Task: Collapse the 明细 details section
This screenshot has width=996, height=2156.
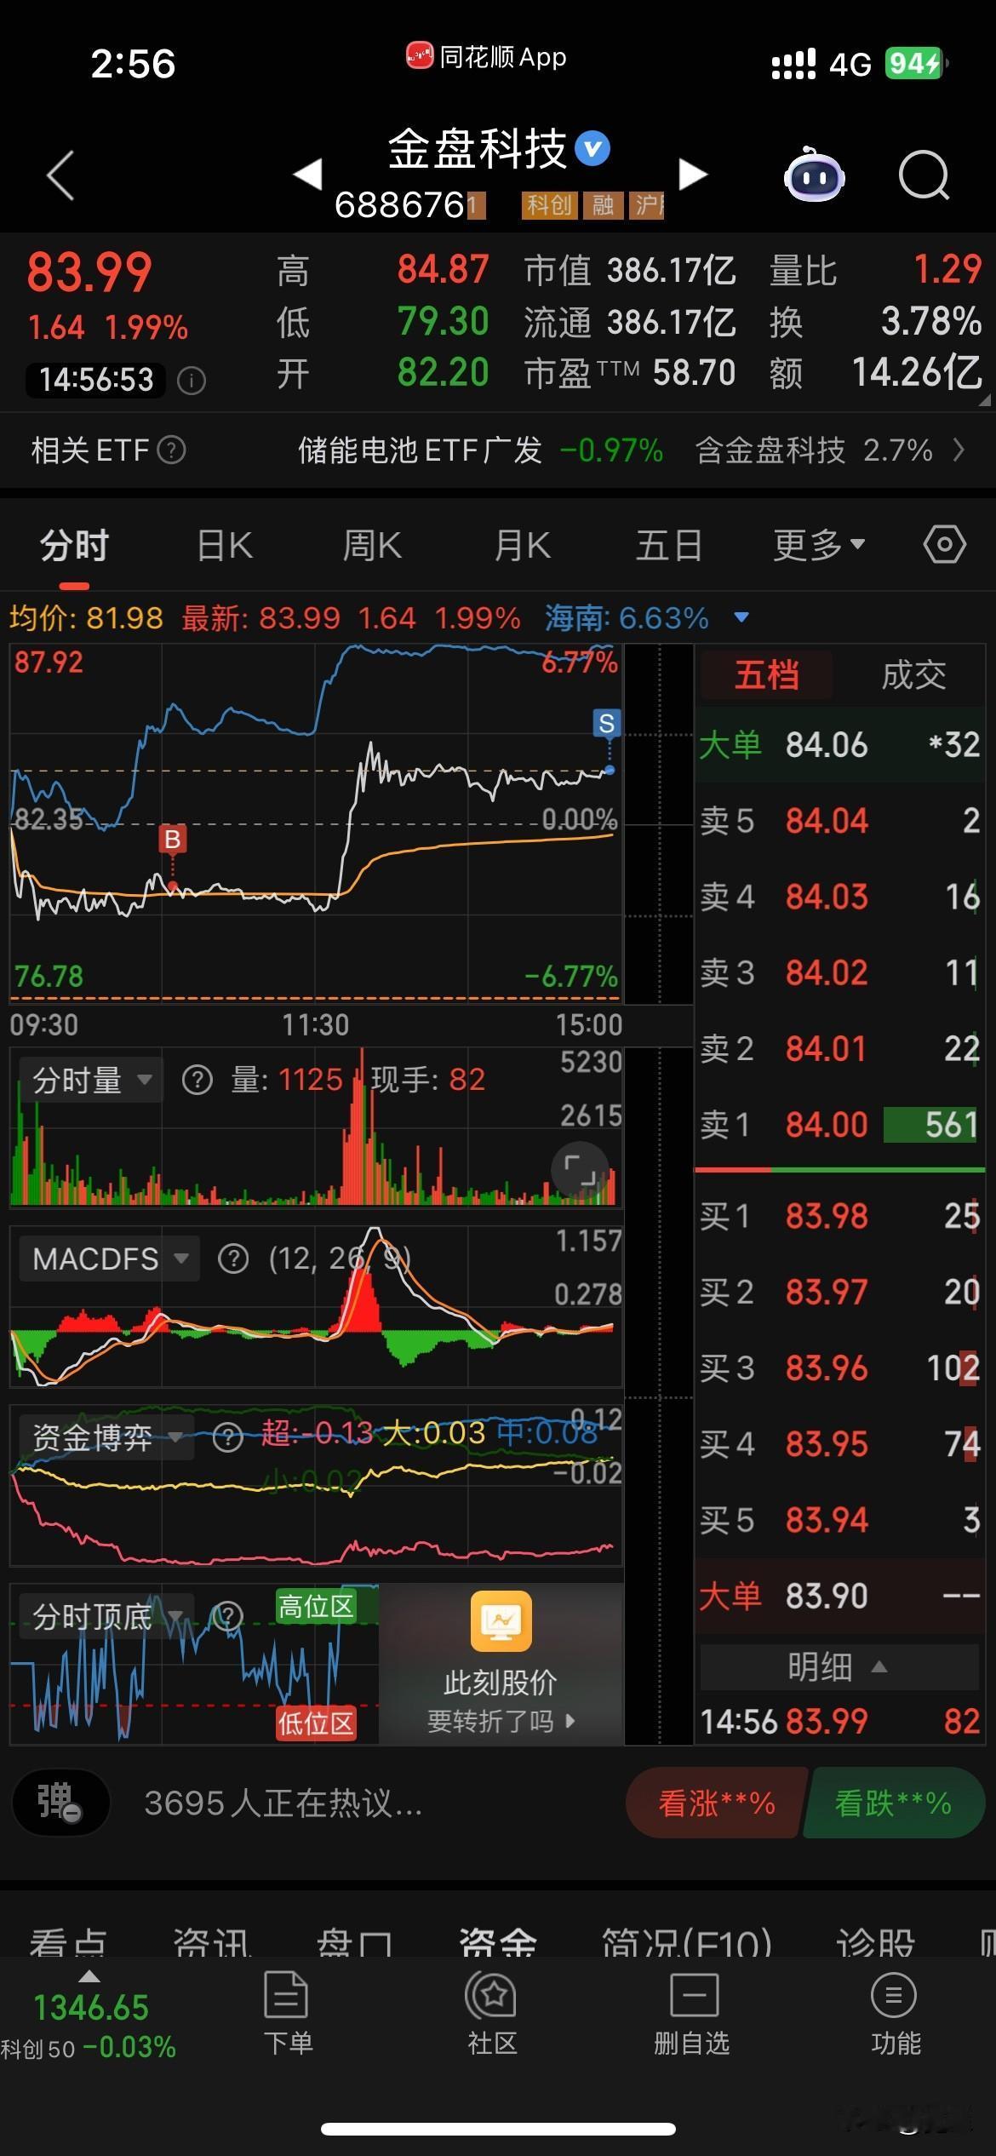Action: [x=839, y=1666]
